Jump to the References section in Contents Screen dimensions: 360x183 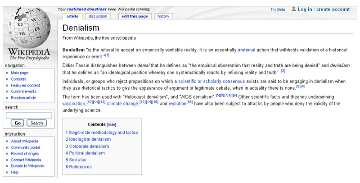click(79, 167)
